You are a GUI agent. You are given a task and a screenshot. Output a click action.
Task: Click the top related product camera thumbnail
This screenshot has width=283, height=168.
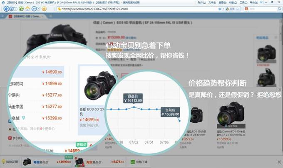(x=267, y=54)
